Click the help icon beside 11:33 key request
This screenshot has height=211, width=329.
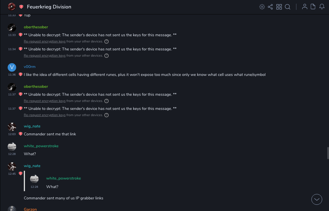click(106, 41)
